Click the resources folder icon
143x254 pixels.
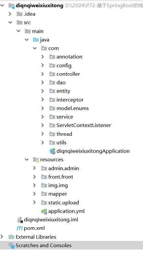36,160
